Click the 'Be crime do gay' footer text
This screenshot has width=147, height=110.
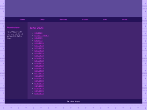click(73, 101)
